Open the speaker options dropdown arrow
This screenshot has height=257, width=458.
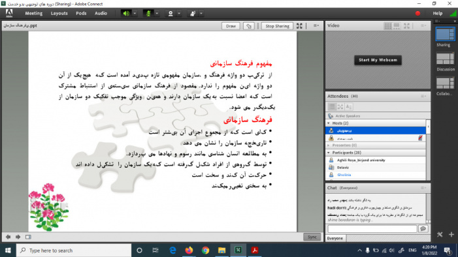click(x=135, y=14)
